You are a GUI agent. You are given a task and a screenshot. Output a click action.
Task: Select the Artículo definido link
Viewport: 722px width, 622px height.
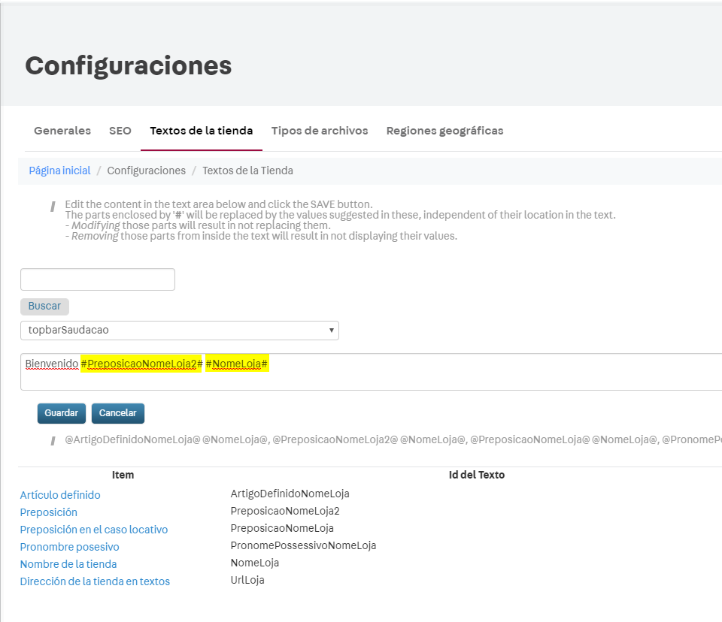coord(60,495)
